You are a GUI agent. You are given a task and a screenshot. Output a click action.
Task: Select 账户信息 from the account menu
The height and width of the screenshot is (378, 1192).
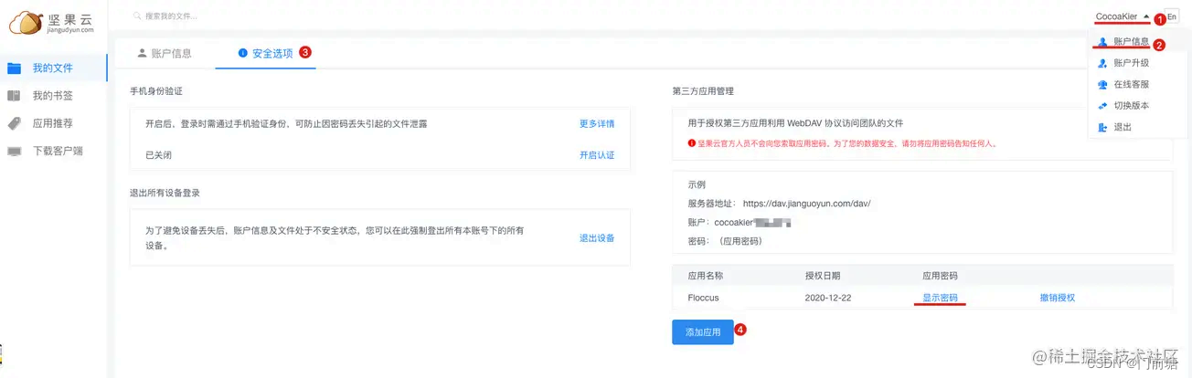click(x=1132, y=42)
